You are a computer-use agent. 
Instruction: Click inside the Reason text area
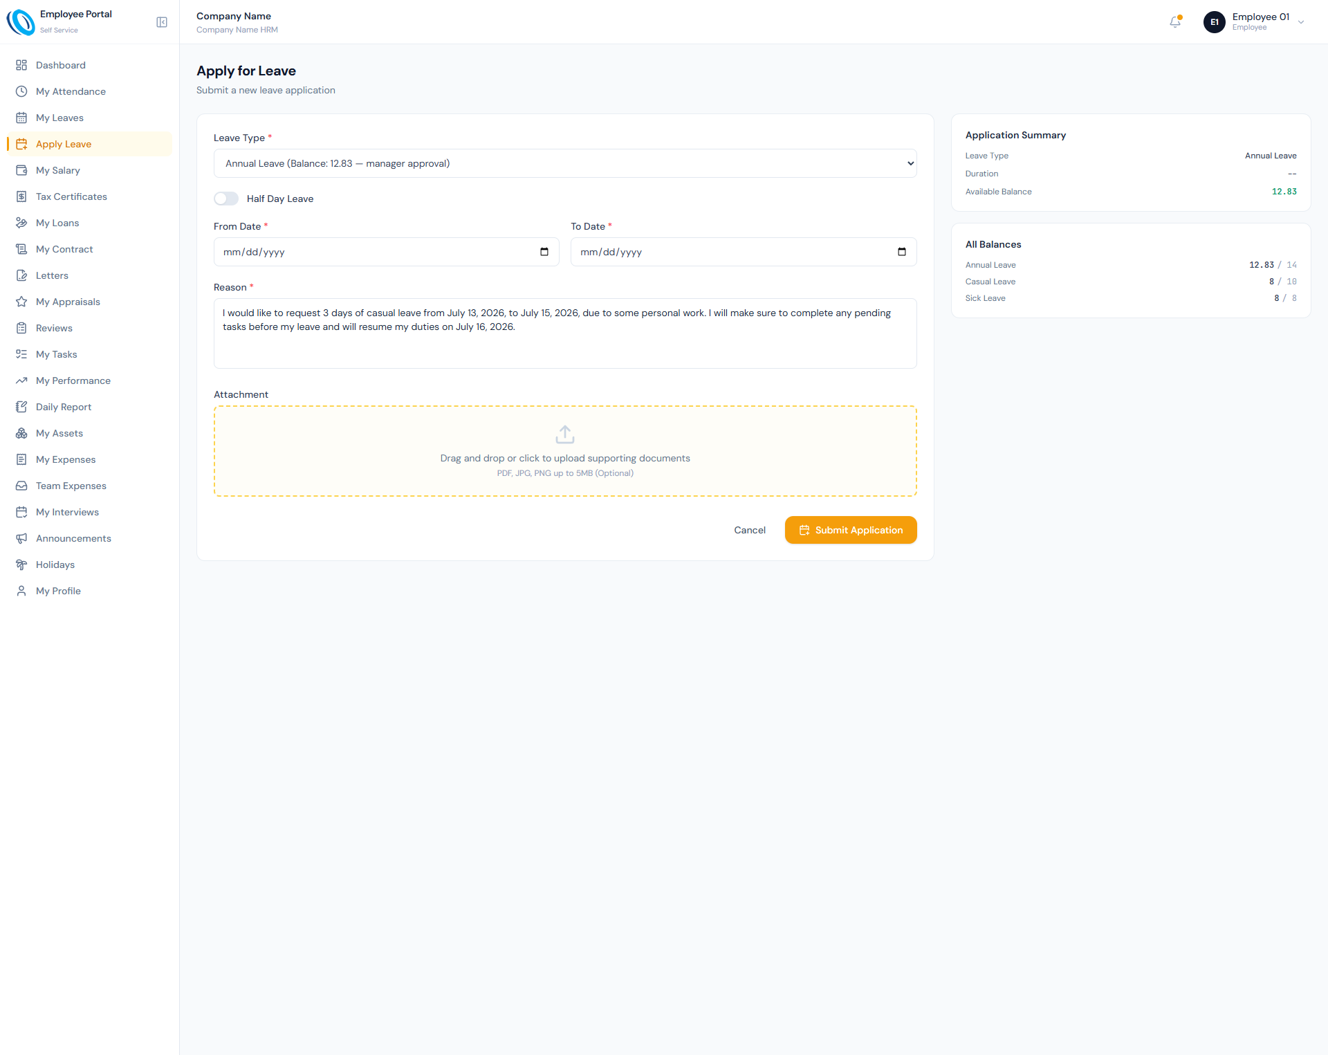click(565, 333)
